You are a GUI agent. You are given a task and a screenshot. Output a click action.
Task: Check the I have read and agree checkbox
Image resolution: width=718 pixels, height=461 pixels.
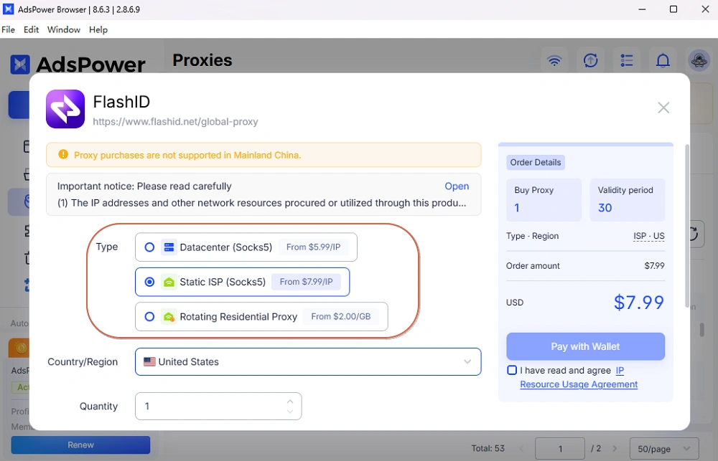[x=512, y=370]
